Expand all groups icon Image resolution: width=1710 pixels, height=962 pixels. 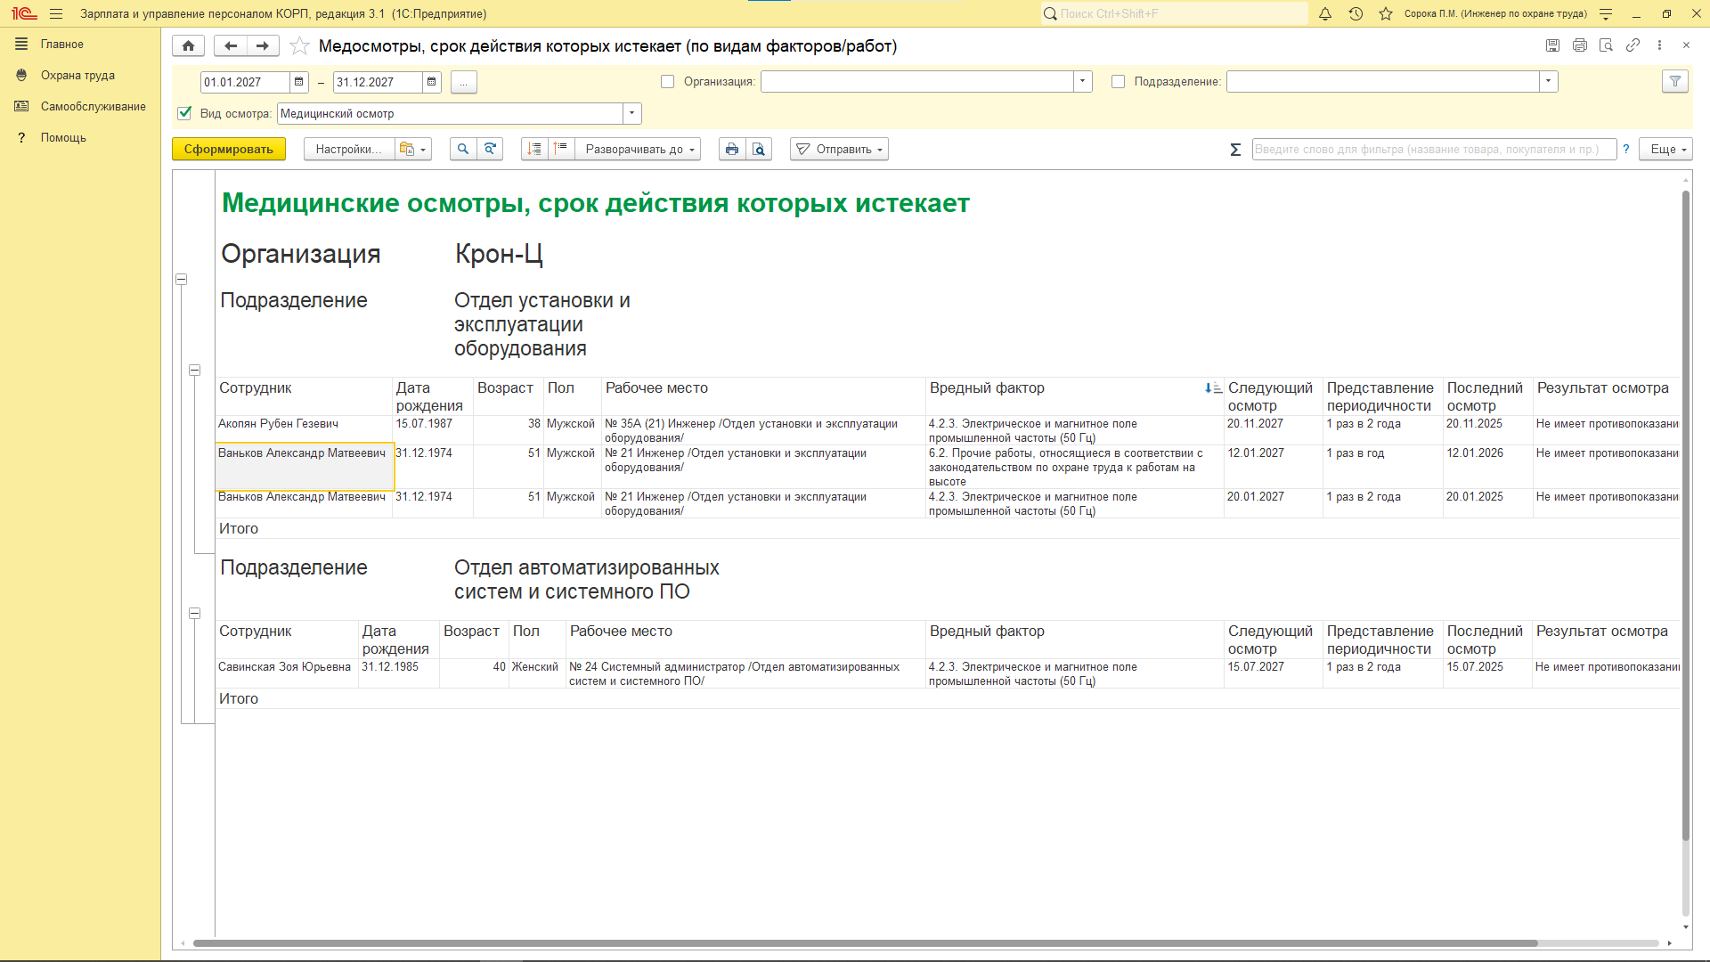pos(534,150)
